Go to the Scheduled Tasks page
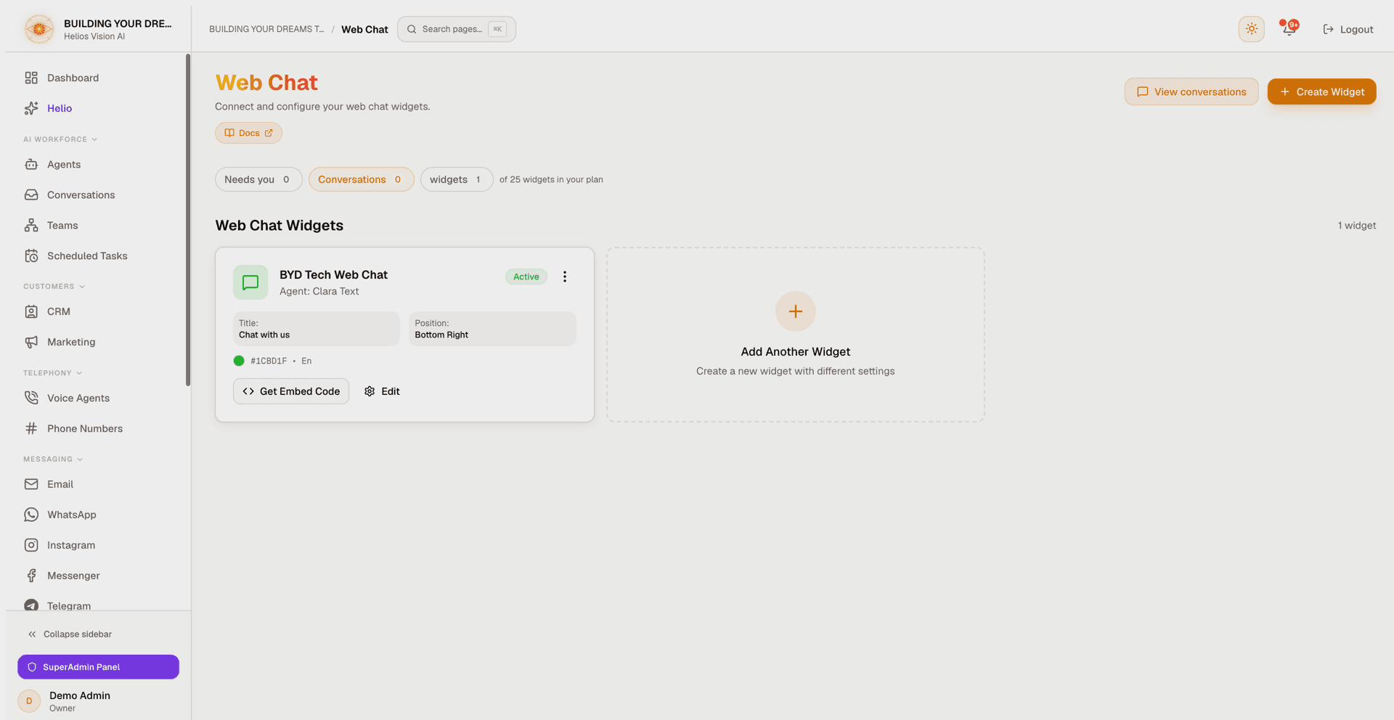Screen dimensions: 1394x720 (96, 256)
